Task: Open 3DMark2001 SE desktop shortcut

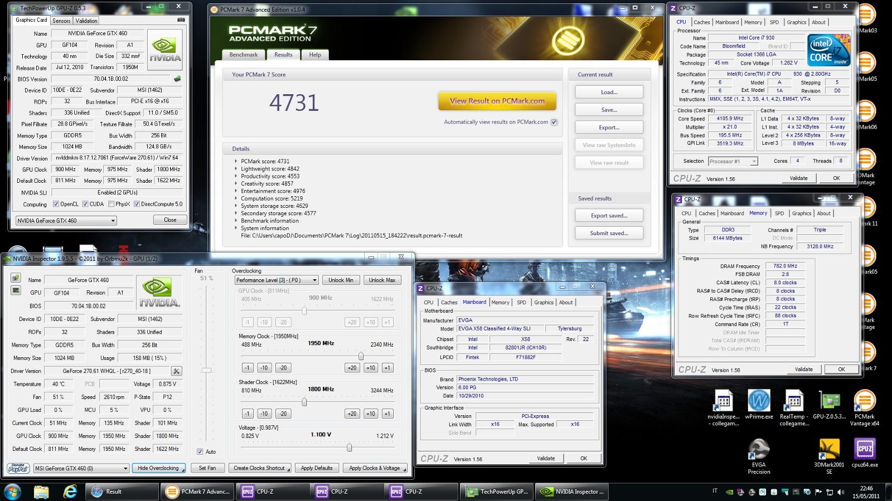Action: 829,456
